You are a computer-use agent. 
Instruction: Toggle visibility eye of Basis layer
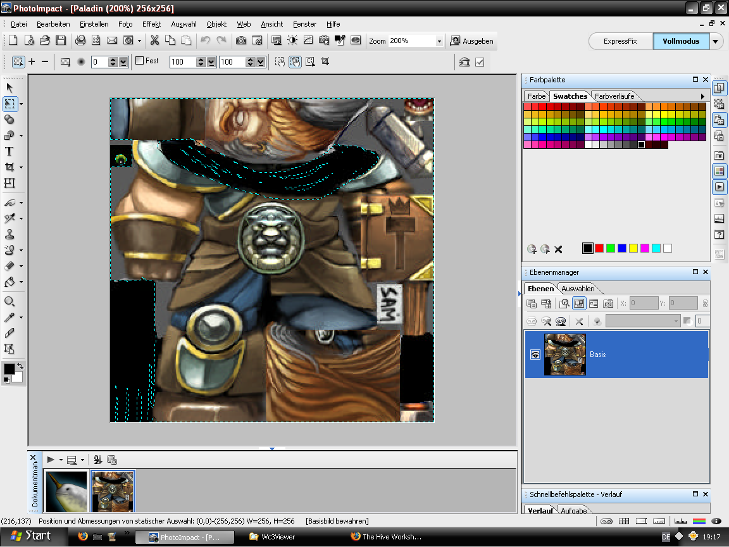535,355
